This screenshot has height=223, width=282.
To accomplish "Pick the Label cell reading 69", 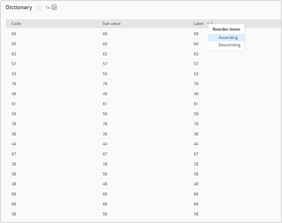I will tap(196, 34).
